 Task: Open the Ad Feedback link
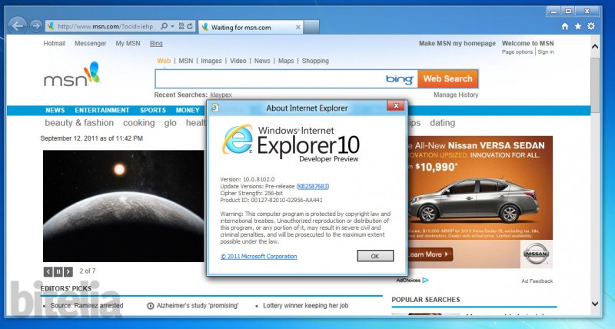[537, 281]
